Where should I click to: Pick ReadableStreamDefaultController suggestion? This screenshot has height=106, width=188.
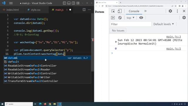pos(47,66)
